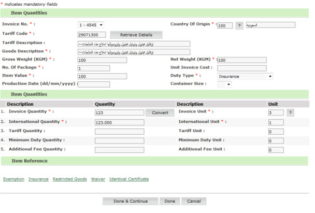Screen dimensions: 315x213
Task: Go to the Restricted Goods link
Action: click(x=69, y=179)
